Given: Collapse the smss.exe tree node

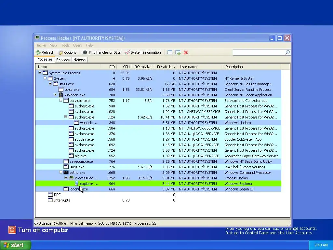Looking at the screenshot, I should (50, 84).
